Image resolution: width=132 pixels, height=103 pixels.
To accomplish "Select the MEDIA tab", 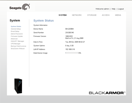I will point(118,15).
